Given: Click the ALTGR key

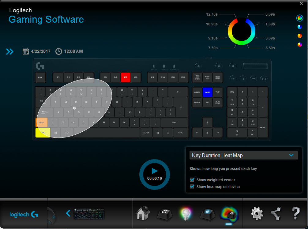Looking at the screenshot, I should pos(146,133).
